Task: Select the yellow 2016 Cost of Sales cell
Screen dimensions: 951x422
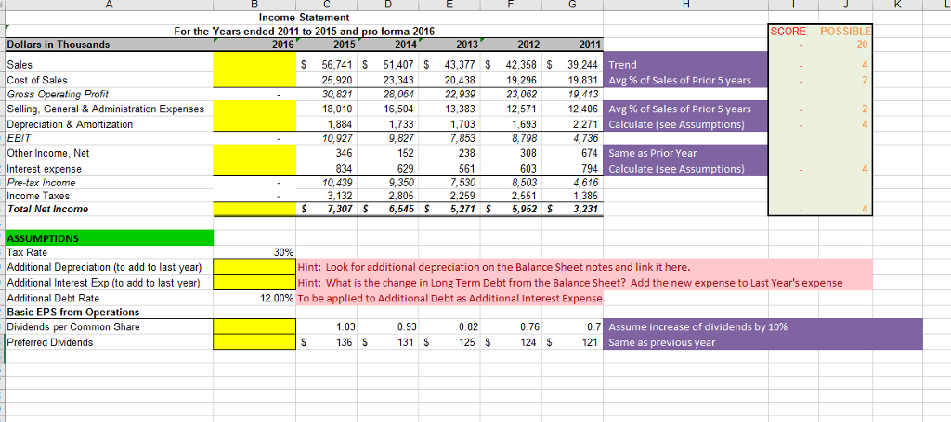Action: coord(254,80)
